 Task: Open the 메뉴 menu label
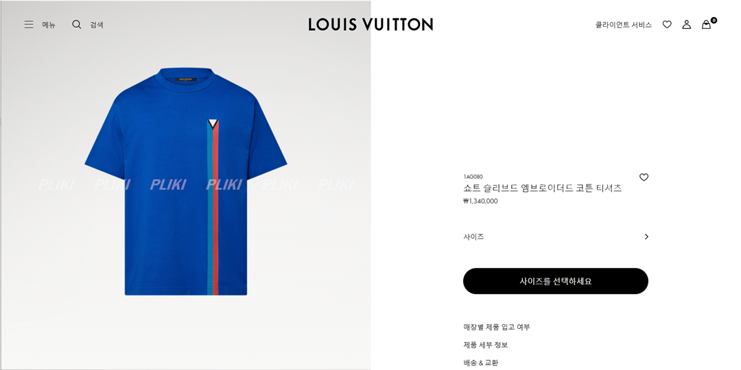pos(49,25)
